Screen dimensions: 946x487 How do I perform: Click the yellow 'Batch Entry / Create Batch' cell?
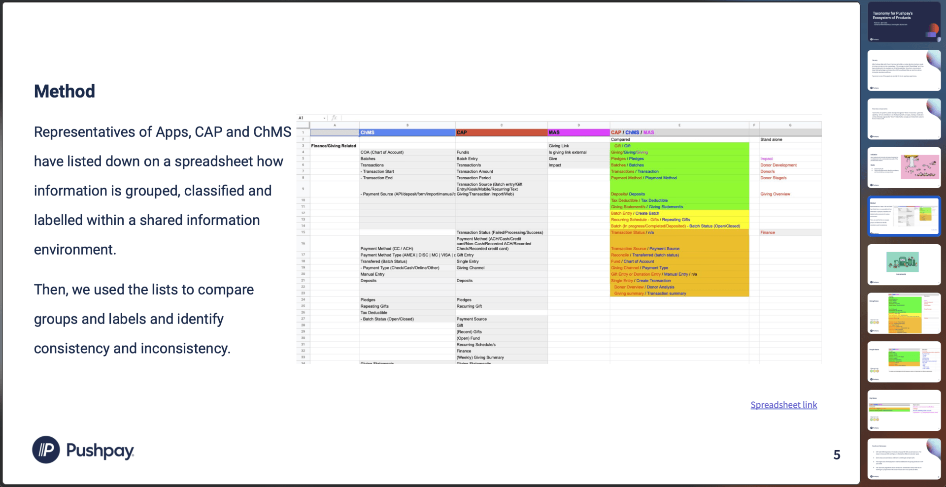tap(679, 213)
